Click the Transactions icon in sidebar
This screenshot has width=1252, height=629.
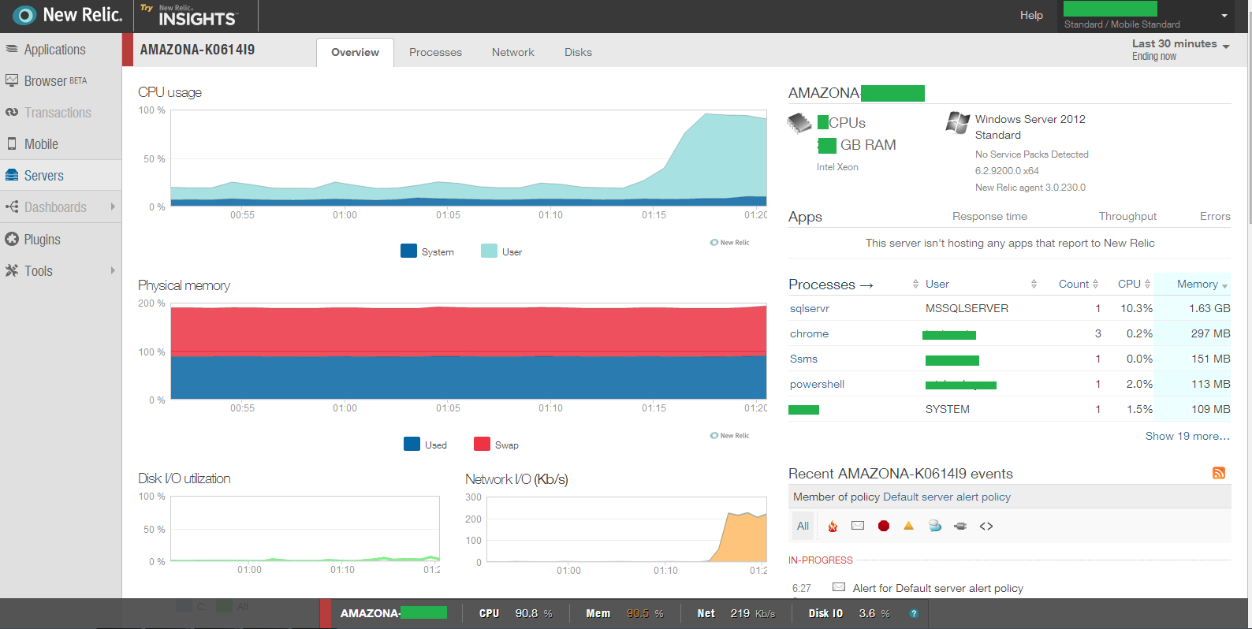pos(11,112)
